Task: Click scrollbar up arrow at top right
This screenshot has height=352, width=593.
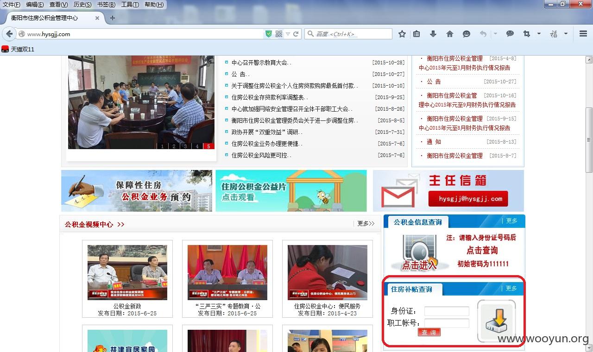Action: [589, 60]
